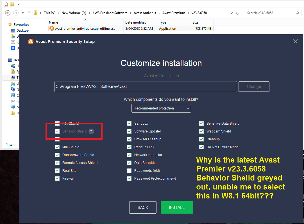
Task: Sort files by Name column header
Action: pos(85,22)
